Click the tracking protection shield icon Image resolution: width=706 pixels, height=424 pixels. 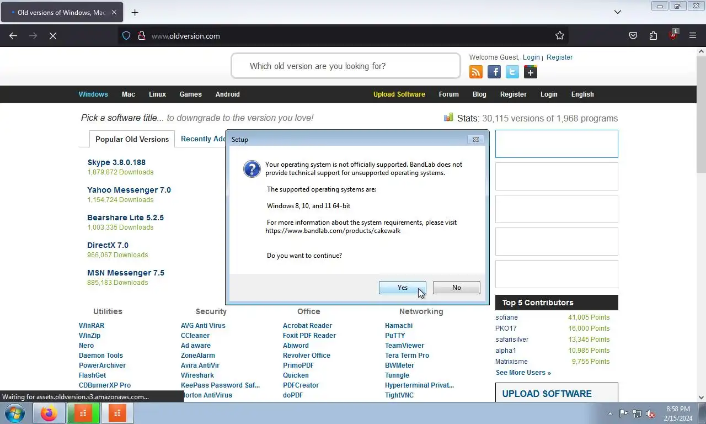tap(126, 36)
